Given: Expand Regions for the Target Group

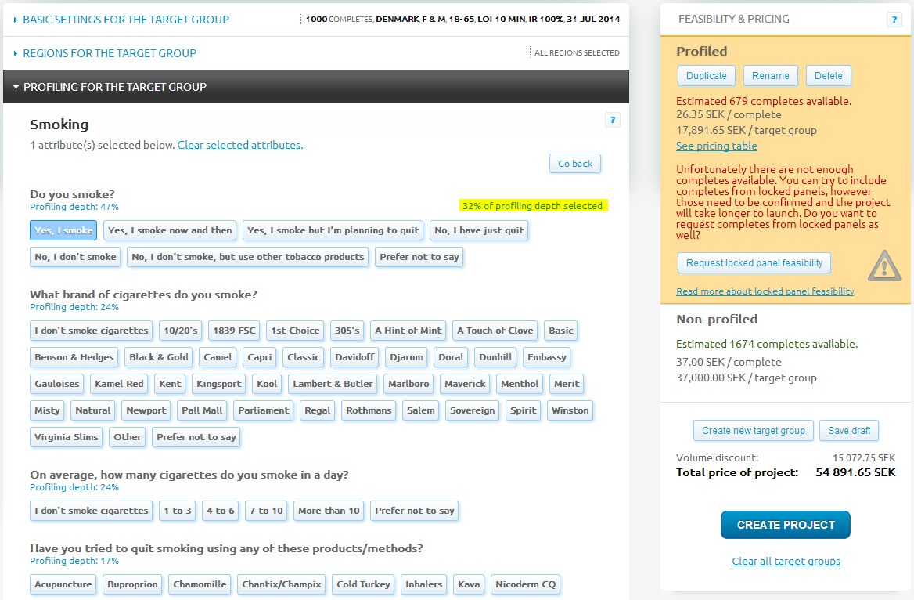Looking at the screenshot, I should coord(109,53).
